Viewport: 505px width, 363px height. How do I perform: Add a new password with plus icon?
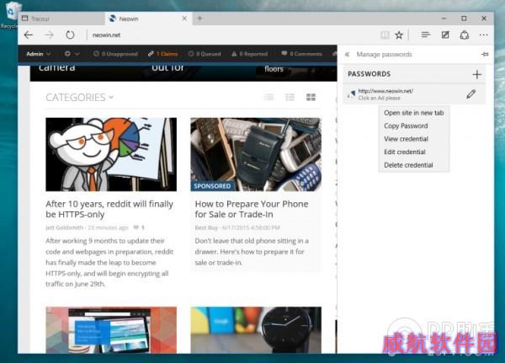pyautogui.click(x=477, y=74)
